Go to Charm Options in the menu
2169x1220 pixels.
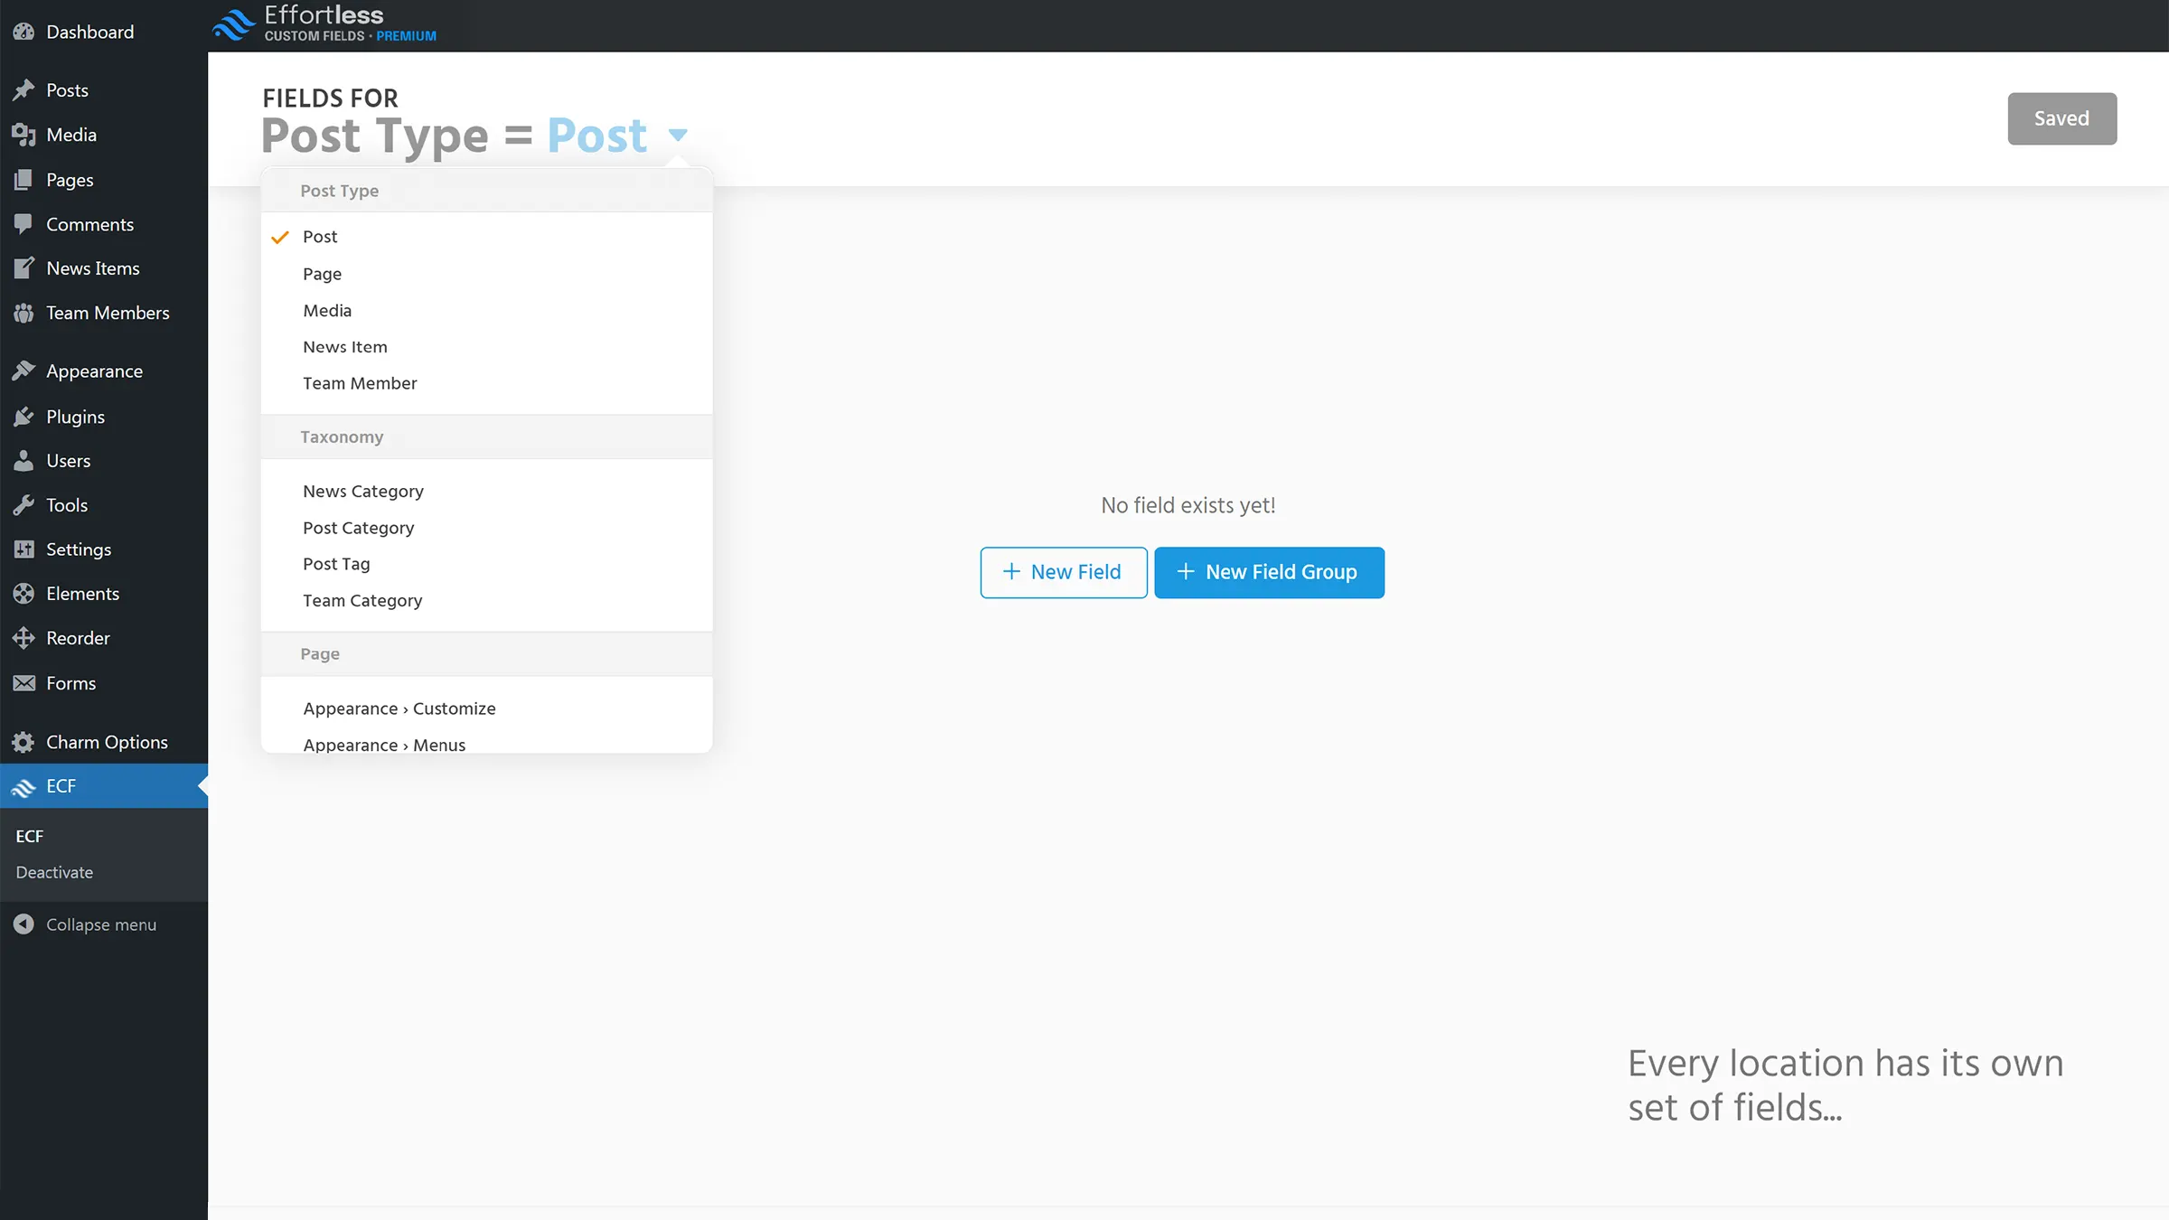point(107,741)
